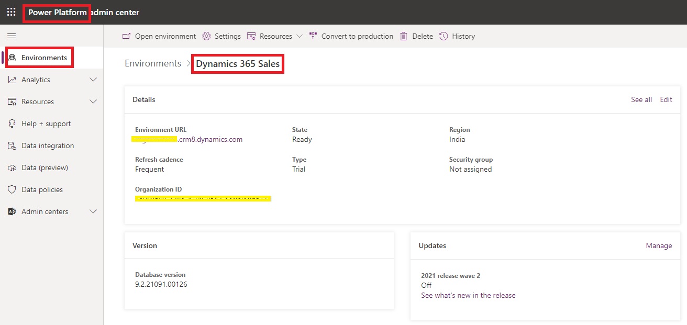Click See all in Details card
Viewport: 687px width, 325px height.
pyautogui.click(x=641, y=99)
